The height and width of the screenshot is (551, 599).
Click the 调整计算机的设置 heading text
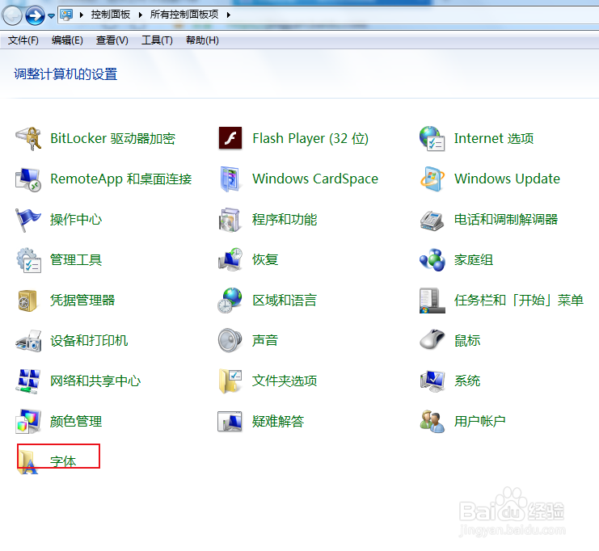(65, 74)
